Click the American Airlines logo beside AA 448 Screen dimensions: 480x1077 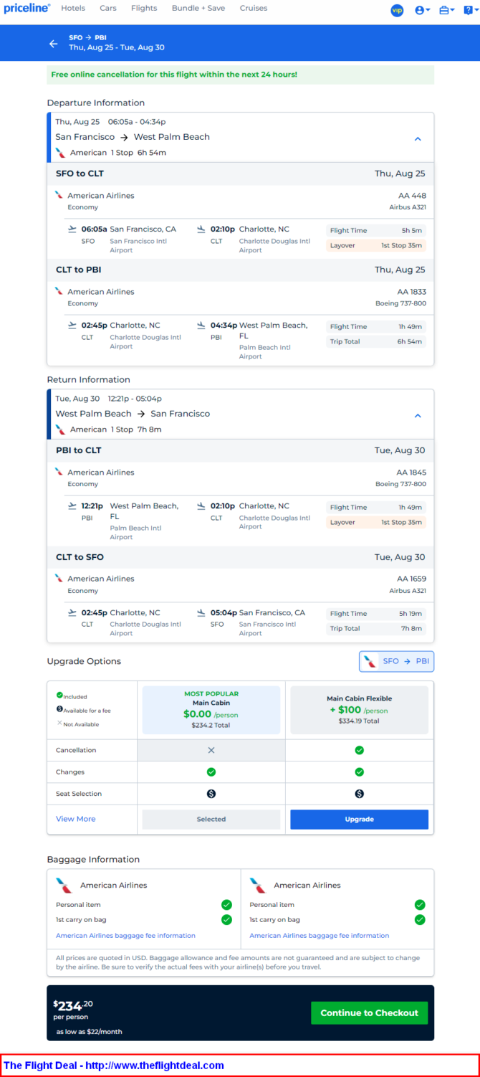[59, 195]
